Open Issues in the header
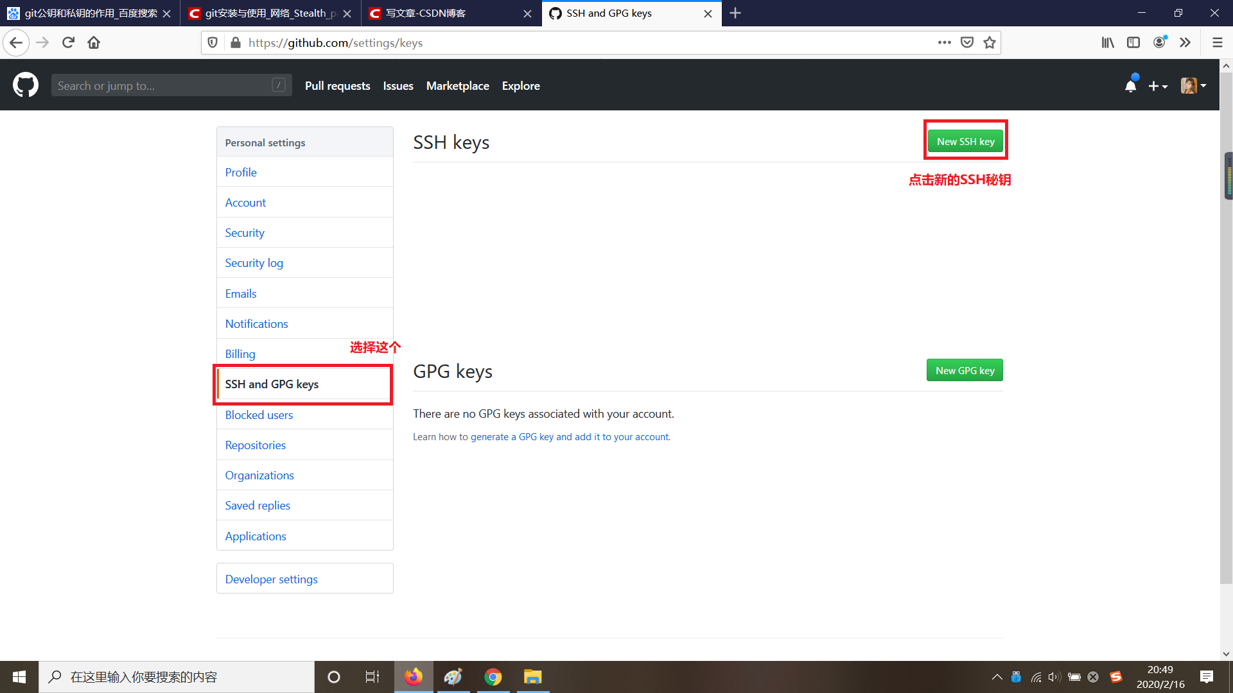The height and width of the screenshot is (693, 1233). coord(398,86)
